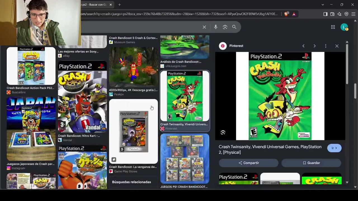Launch the Leo AI assistant icon
Viewport: 358px width, 201px height.
point(339,14)
